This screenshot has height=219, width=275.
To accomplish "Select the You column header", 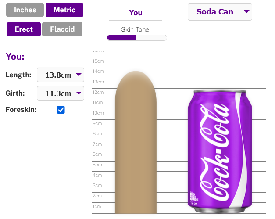I will coord(136,13).
